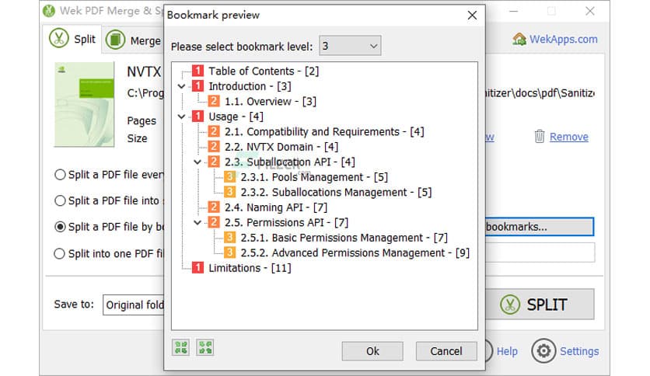Screen dimensions: 650x376
Task: Select the top 'Split a PDF file ever' radio option
Action: 60,175
